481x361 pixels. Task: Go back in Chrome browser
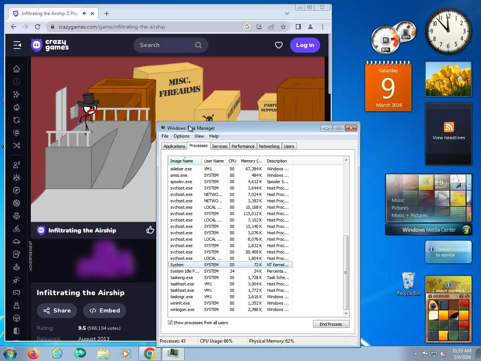[x=14, y=27]
